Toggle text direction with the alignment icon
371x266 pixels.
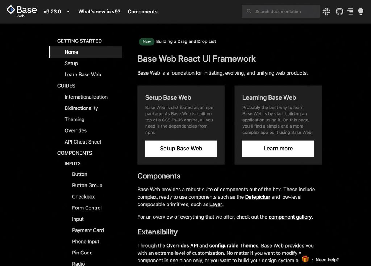(x=350, y=11)
